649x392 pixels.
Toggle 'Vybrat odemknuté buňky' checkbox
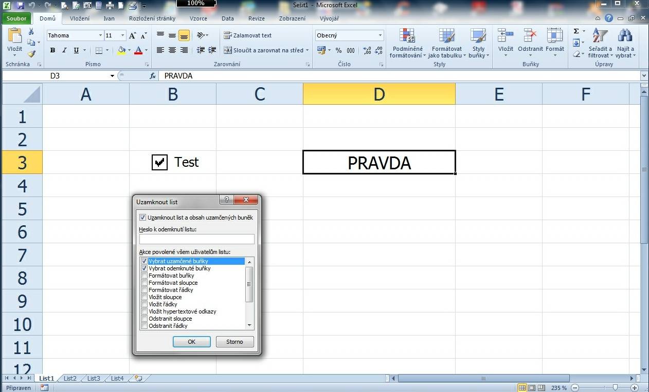point(144,268)
